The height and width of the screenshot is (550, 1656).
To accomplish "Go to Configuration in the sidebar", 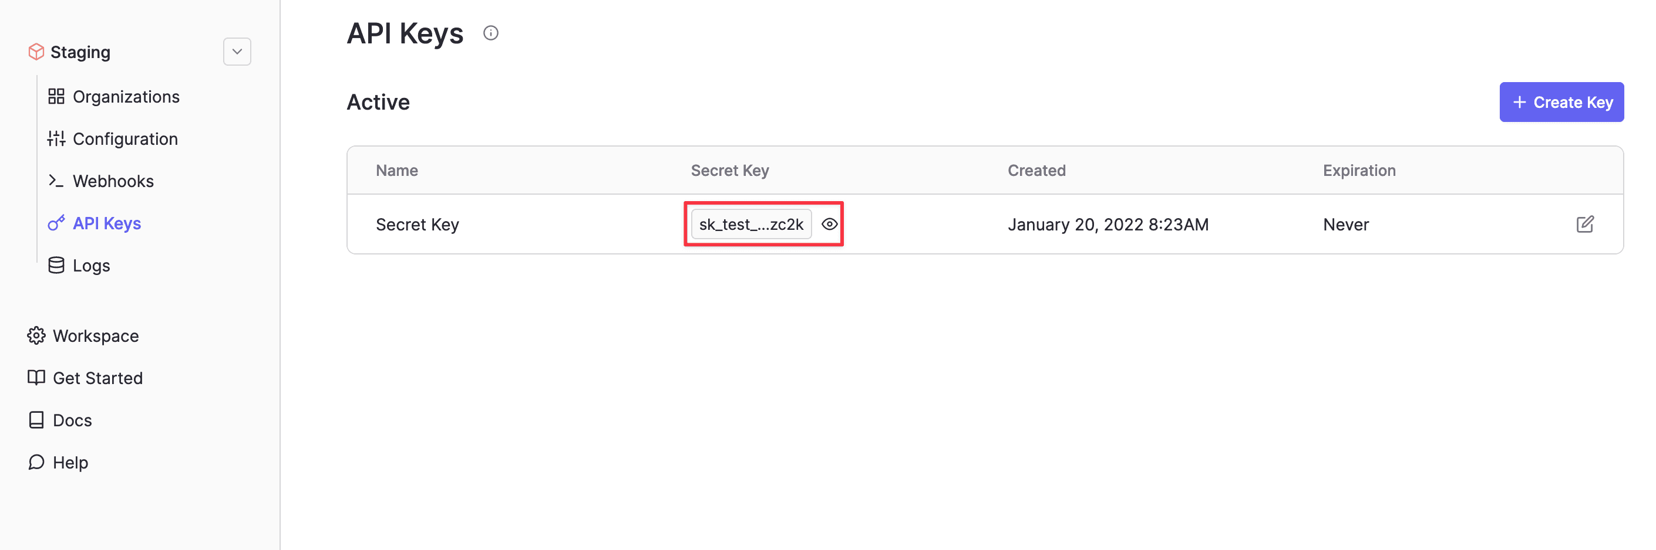I will pos(124,138).
